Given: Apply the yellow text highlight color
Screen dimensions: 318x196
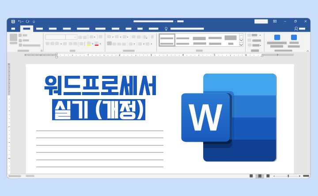Looking at the screenshot, I should (89, 44).
